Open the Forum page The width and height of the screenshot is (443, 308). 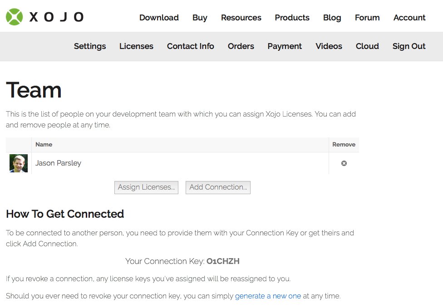click(367, 18)
